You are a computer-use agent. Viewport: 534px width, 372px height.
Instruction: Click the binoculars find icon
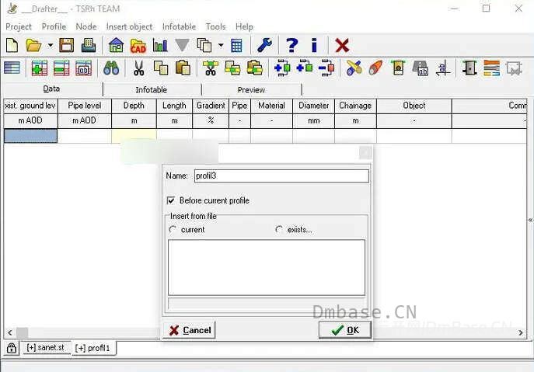click(111, 68)
